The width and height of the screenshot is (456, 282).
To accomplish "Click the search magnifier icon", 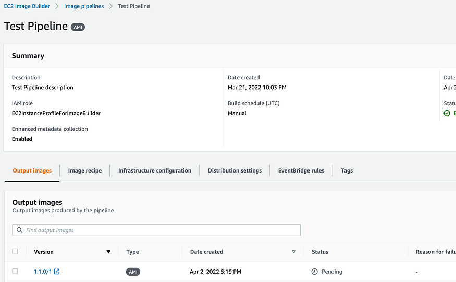I will point(19,230).
